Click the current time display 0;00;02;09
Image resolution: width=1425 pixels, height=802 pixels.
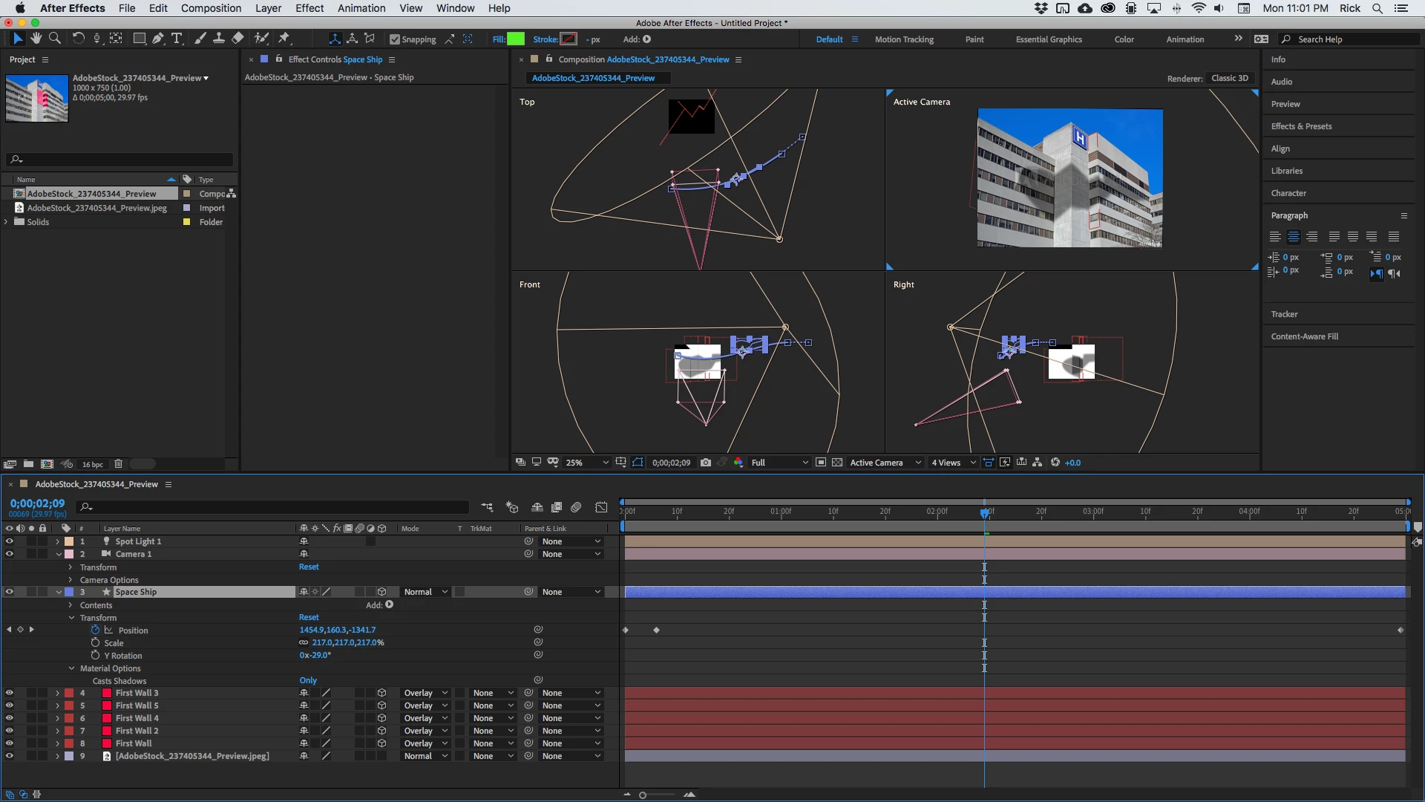click(x=37, y=503)
